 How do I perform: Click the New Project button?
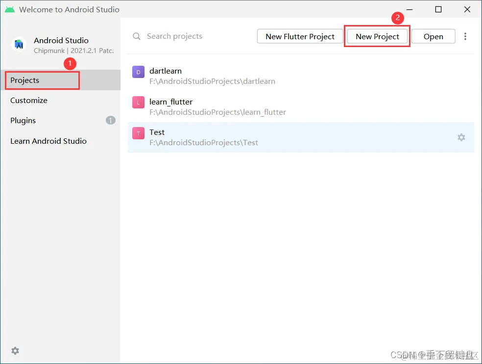(x=377, y=36)
